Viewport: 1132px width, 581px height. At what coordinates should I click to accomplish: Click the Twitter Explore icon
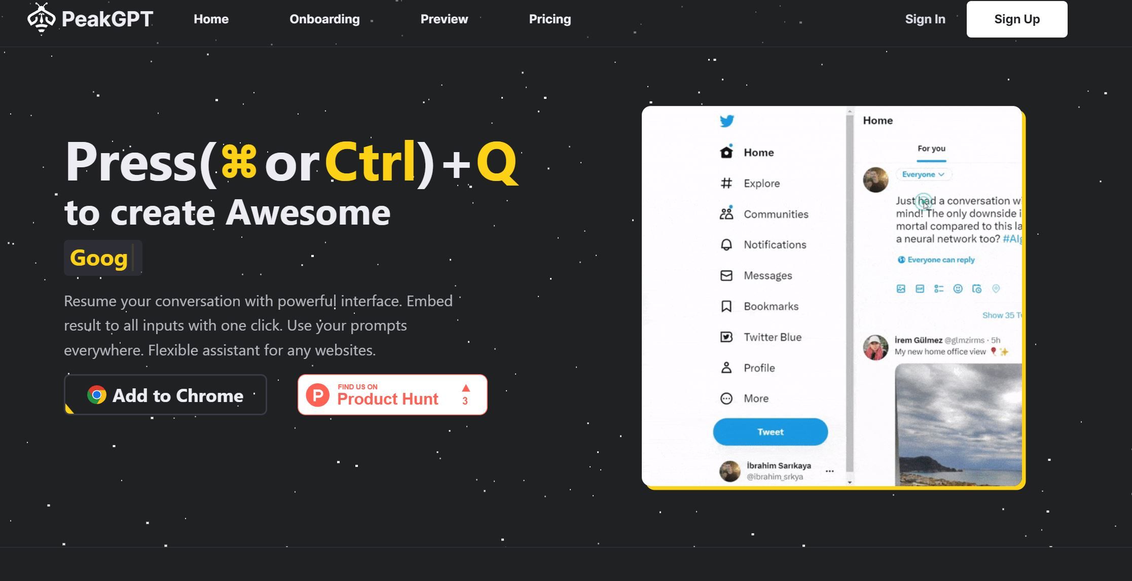pos(726,183)
